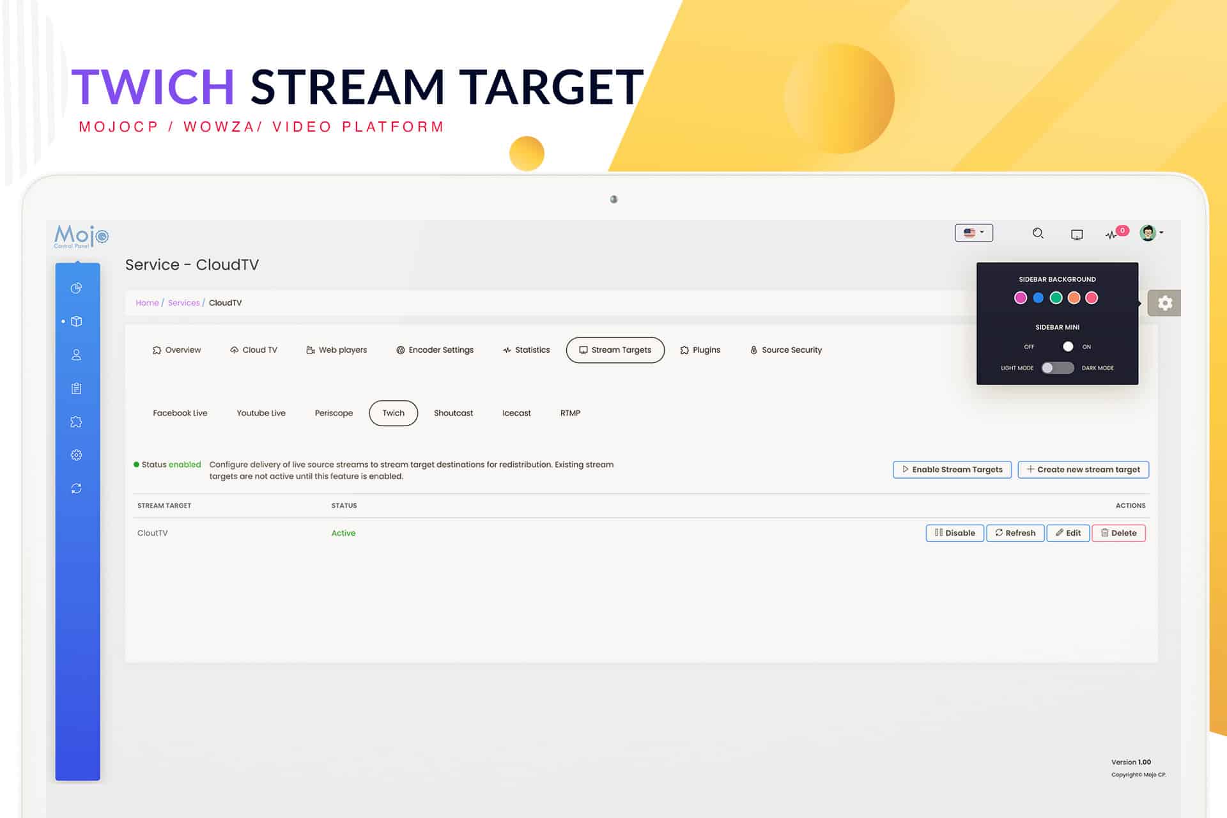
Task: Open the plugins puzzle sidebar icon
Action: tap(76, 422)
